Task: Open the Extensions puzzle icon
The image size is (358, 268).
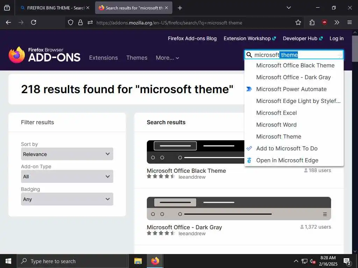Action: pyautogui.click(x=312, y=22)
